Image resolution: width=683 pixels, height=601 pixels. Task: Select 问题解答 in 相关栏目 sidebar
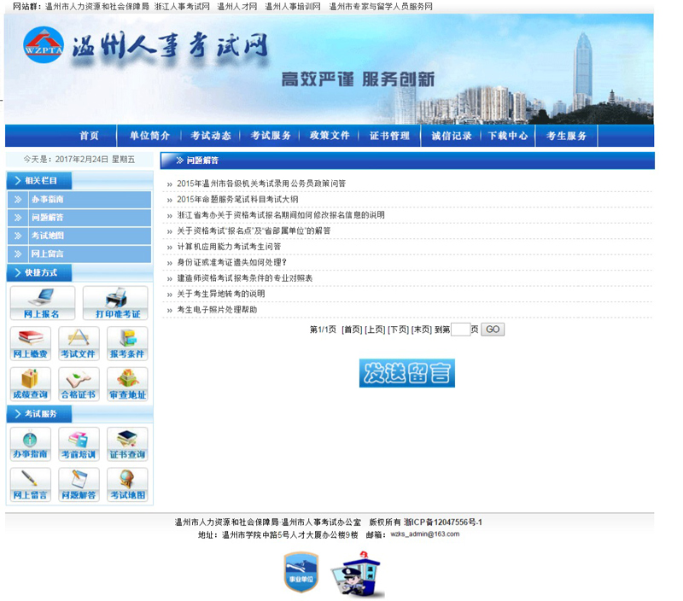pos(79,218)
